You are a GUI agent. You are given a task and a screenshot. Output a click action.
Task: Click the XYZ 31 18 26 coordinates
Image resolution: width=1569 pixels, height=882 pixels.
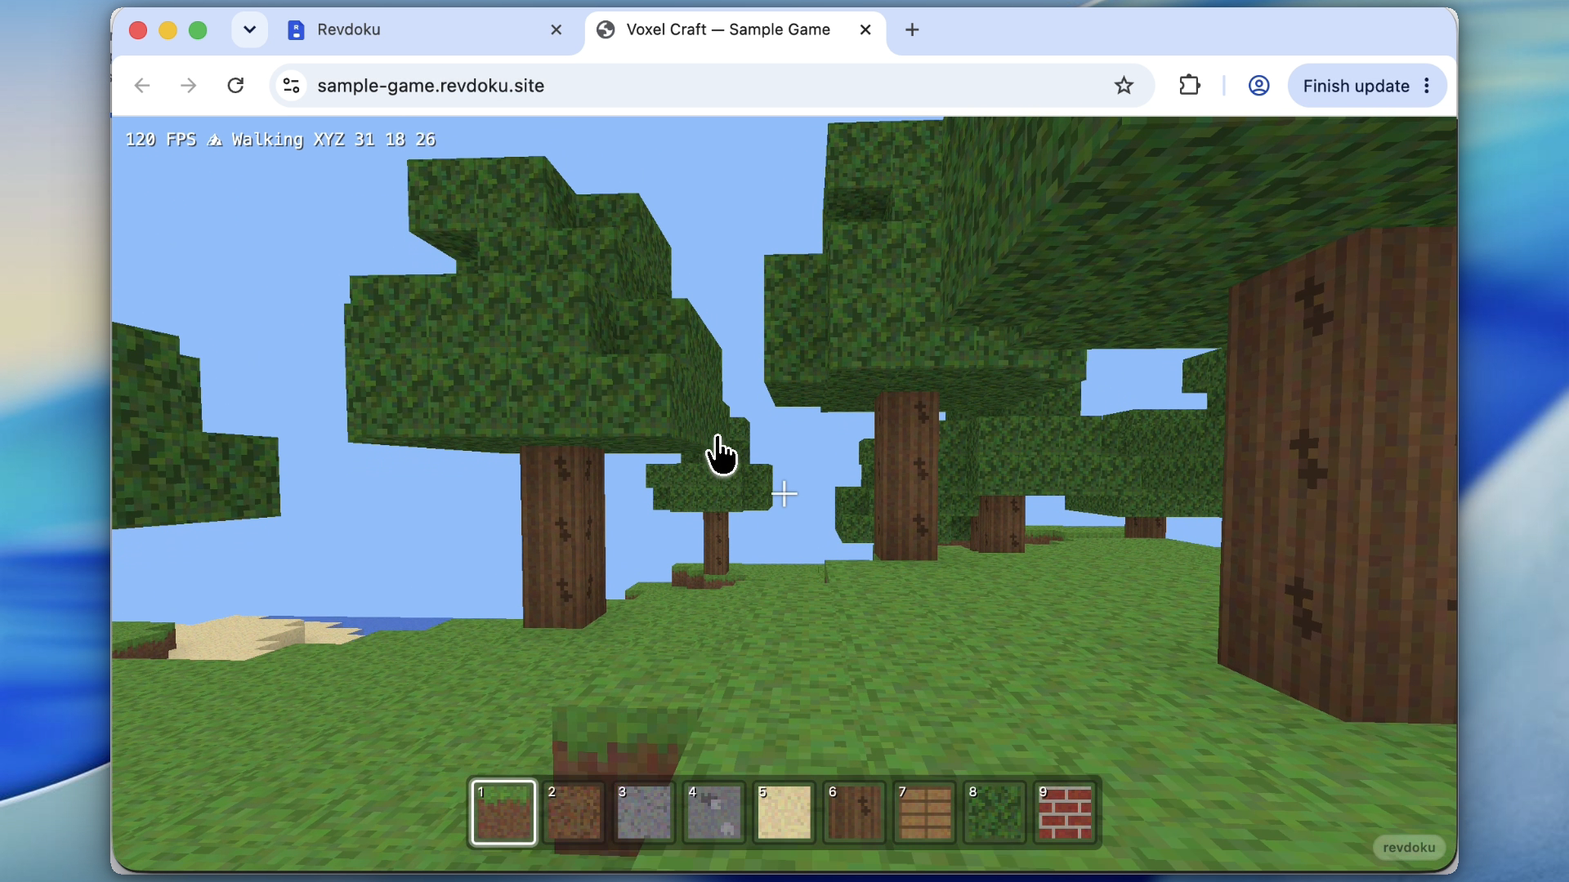(375, 140)
